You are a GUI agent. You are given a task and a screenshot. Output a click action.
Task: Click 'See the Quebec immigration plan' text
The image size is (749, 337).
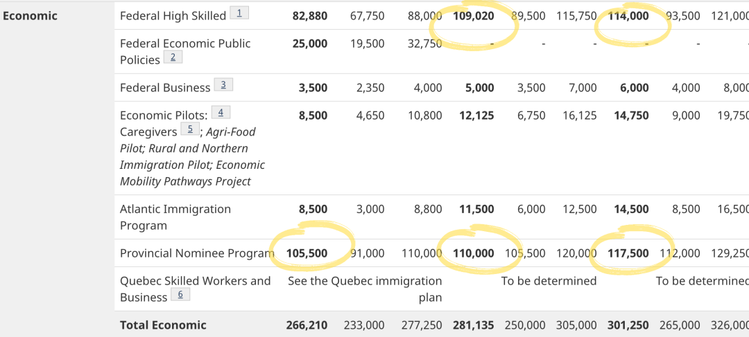tap(365, 289)
